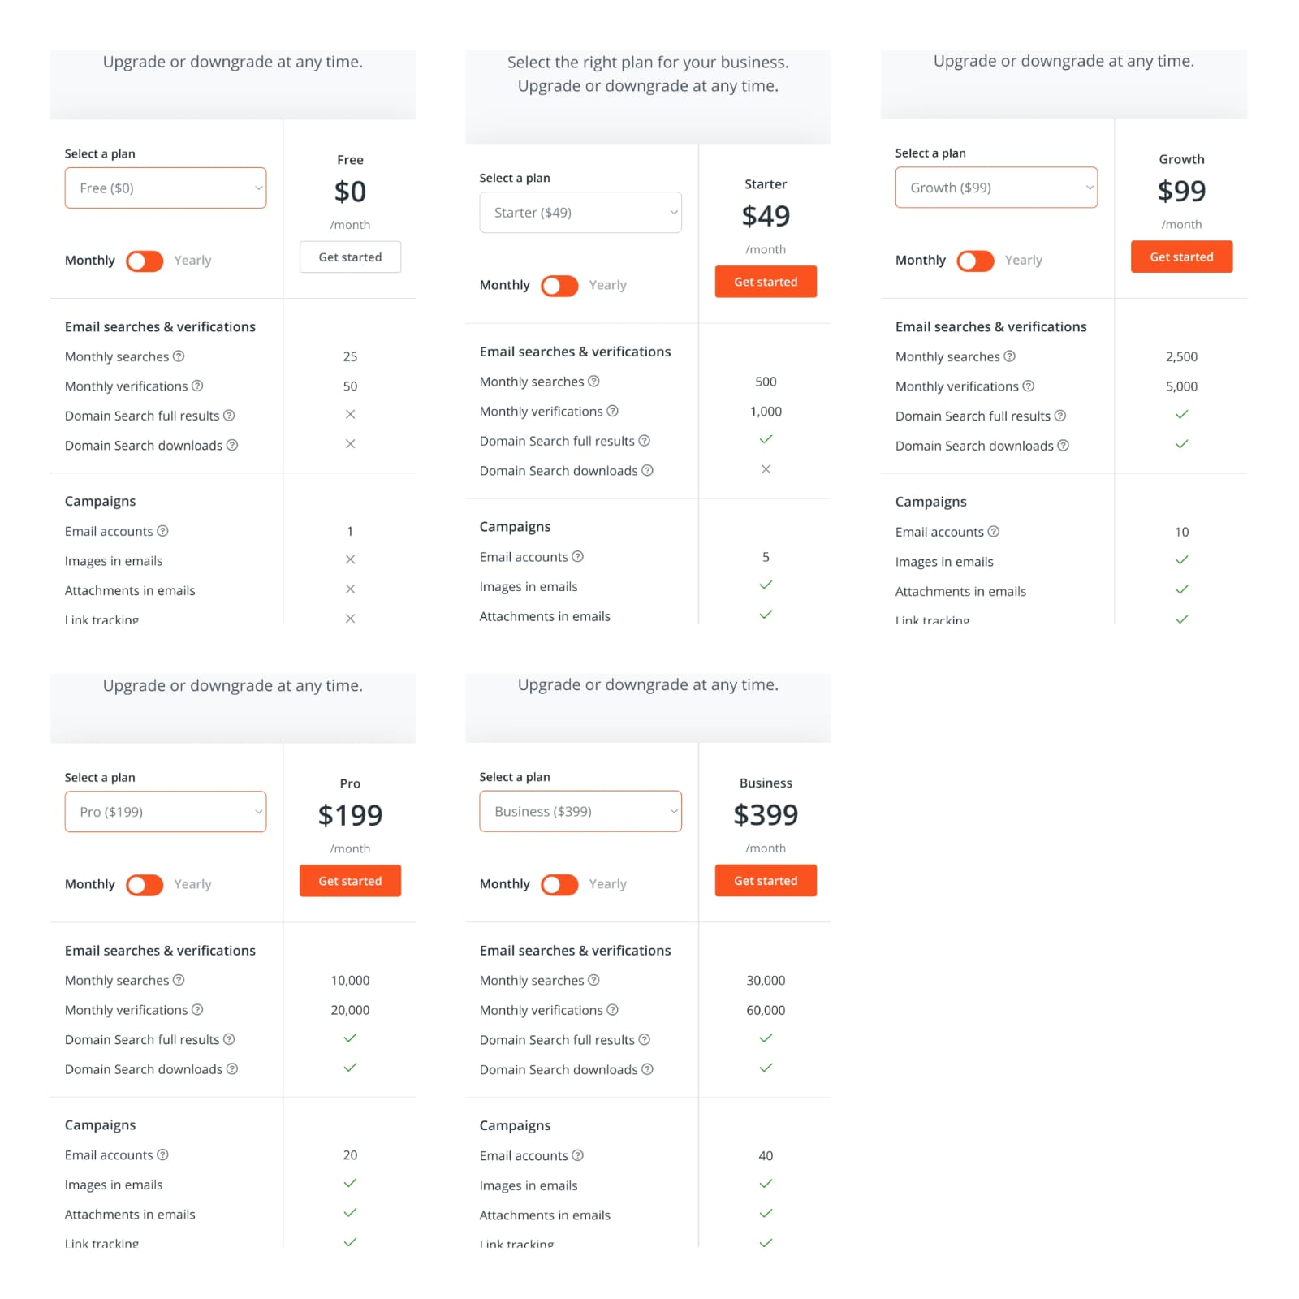Toggle Monthly/Yearly switch in the Business plan card
Viewport: 1299px width, 1299px height.
tap(559, 885)
